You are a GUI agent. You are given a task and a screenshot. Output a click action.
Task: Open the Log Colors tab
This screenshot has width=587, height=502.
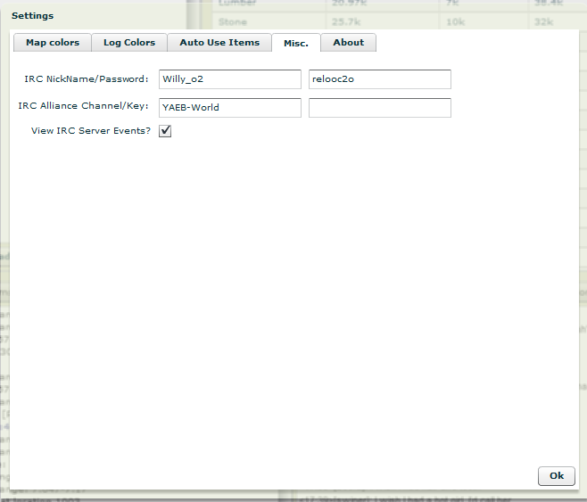pos(128,43)
